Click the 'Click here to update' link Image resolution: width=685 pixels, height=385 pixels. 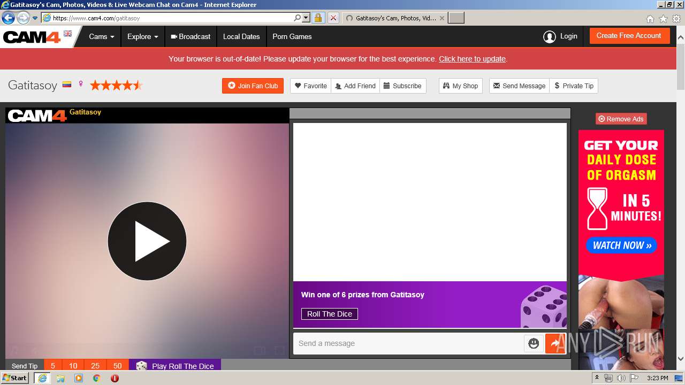[x=472, y=59]
